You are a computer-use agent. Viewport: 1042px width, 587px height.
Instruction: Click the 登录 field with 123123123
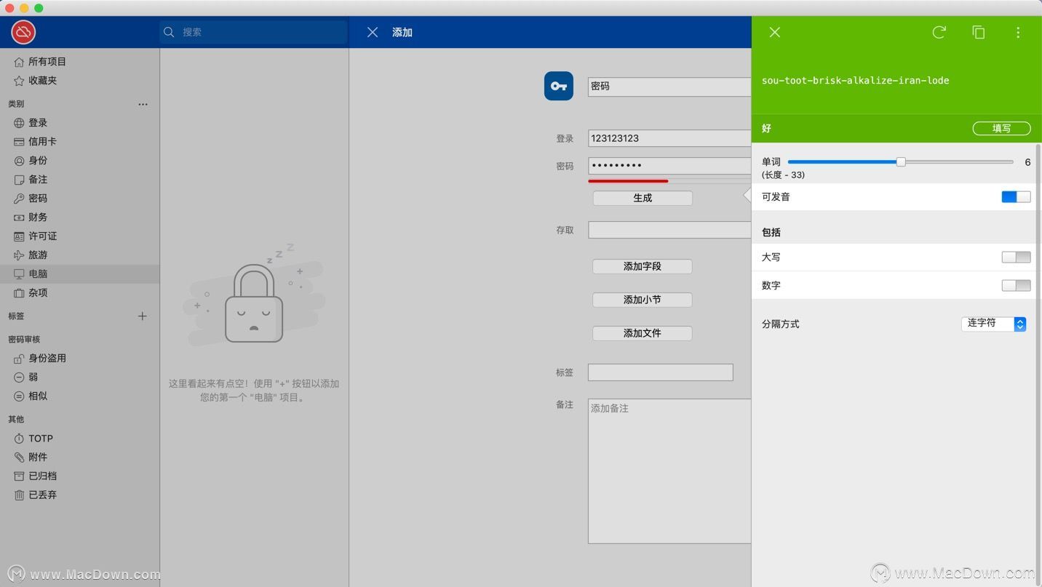click(669, 138)
